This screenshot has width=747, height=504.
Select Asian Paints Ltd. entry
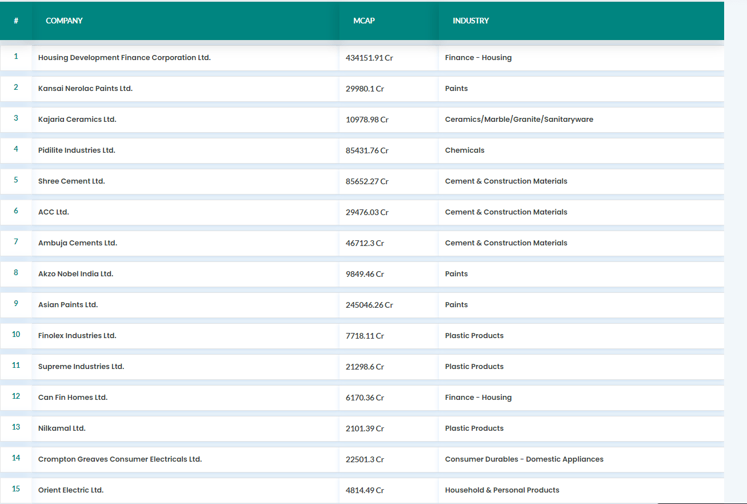click(x=68, y=305)
